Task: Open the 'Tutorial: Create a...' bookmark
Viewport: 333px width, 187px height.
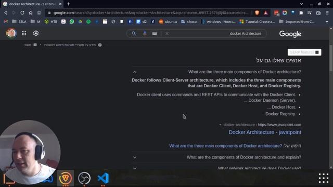Action: coord(257,22)
